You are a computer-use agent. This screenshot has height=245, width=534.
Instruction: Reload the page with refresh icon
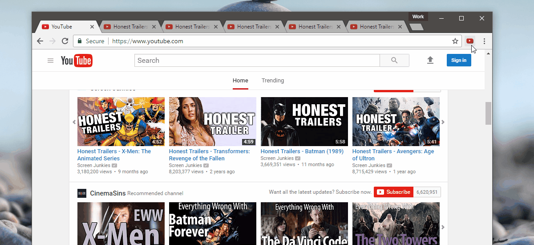(65, 41)
